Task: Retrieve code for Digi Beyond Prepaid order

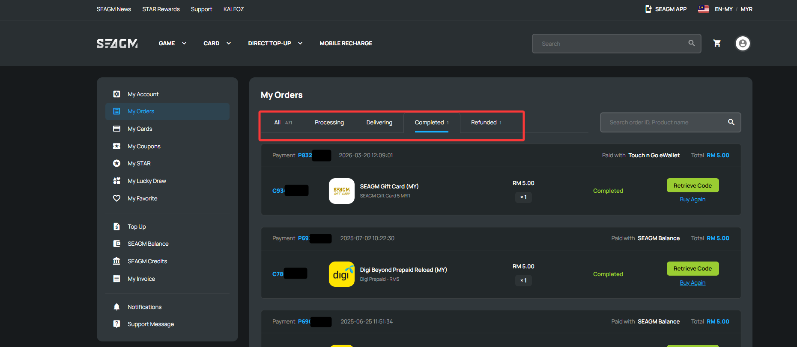Action: [x=693, y=268]
